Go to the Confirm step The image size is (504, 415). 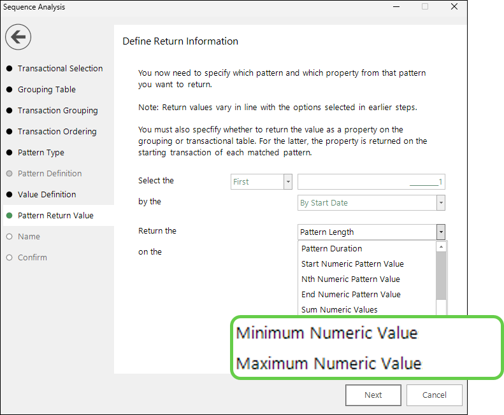tap(32, 258)
